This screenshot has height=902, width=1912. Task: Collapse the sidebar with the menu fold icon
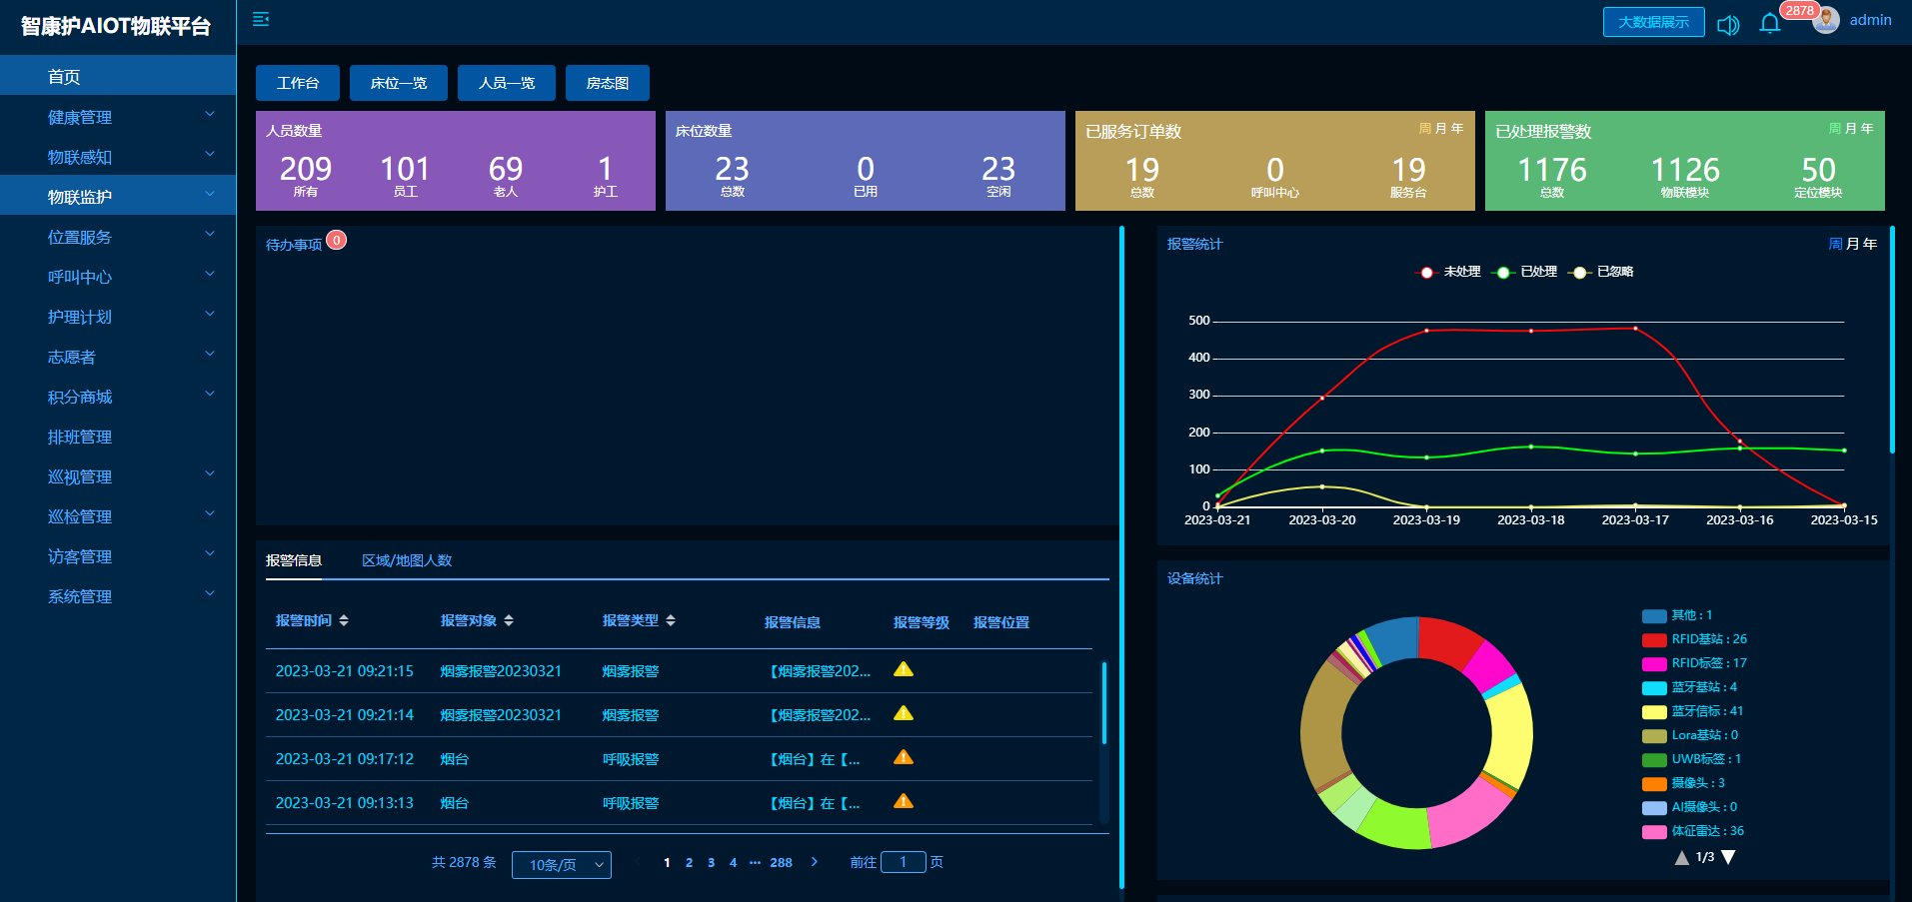[261, 19]
